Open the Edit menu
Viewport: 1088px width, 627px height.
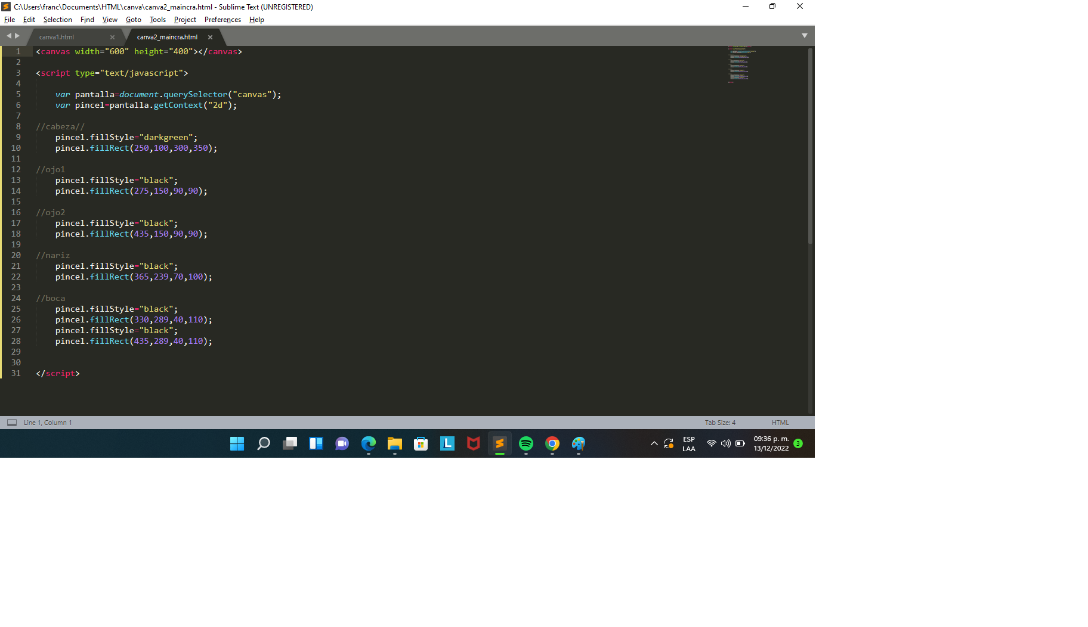coord(29,20)
